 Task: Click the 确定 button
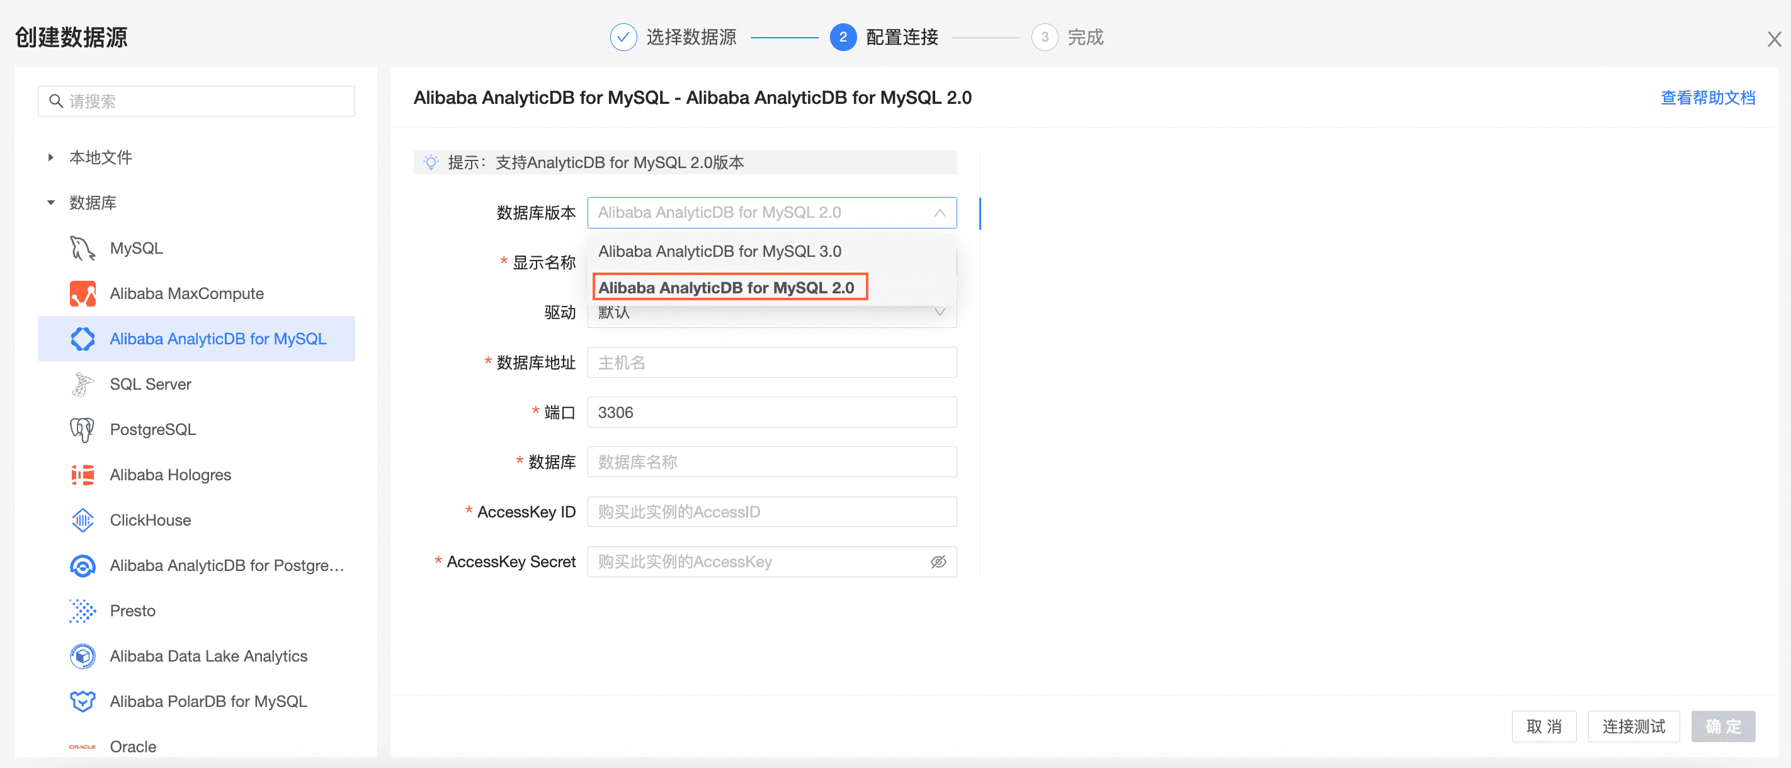pyautogui.click(x=1723, y=726)
